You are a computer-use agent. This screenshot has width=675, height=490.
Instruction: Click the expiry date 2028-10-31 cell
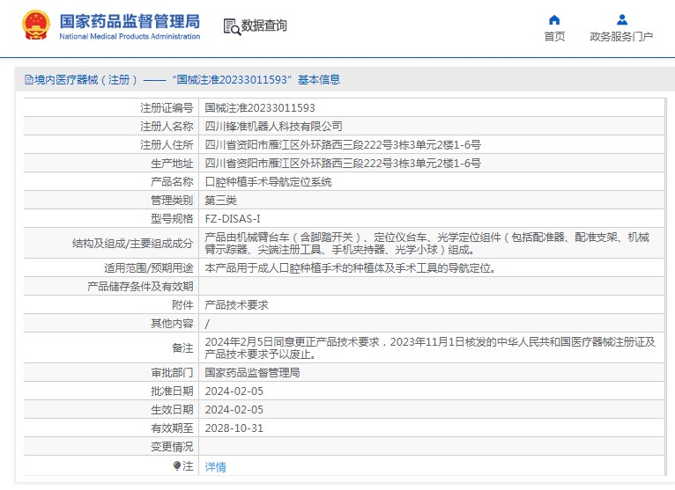tap(234, 428)
